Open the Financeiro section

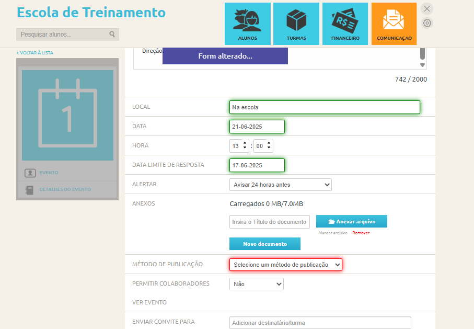345,24
